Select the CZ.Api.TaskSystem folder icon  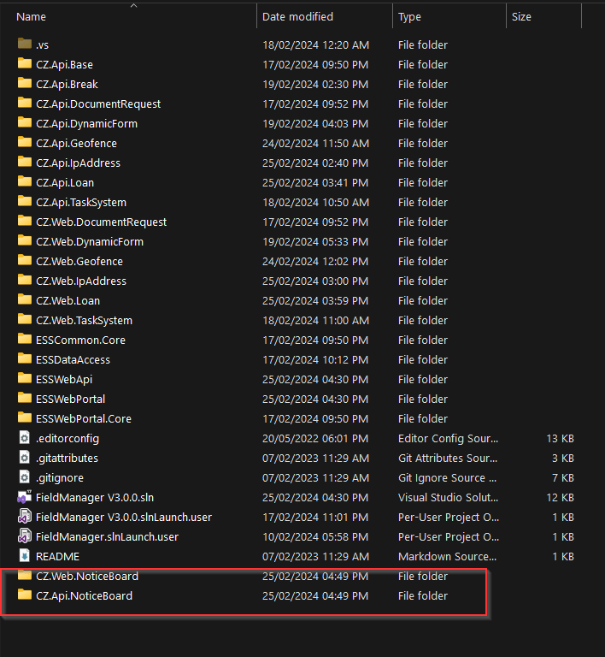point(25,201)
